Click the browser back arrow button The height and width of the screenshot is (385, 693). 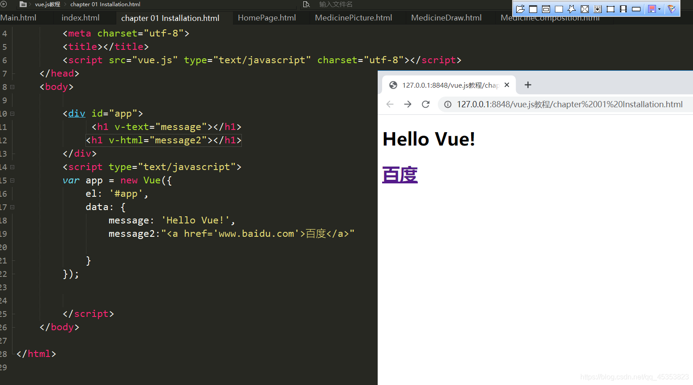(x=390, y=104)
